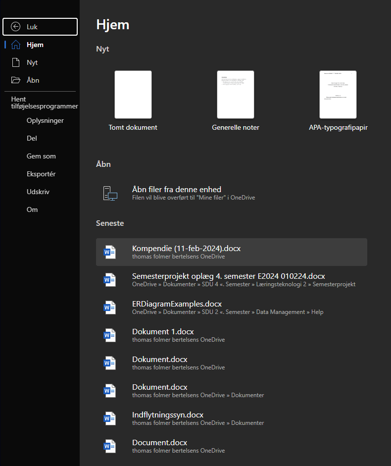This screenshot has width=391, height=466.
Task: Open Semesterprojekt oplæg 4. semester E2024 010224.docx
Action: (x=232, y=280)
